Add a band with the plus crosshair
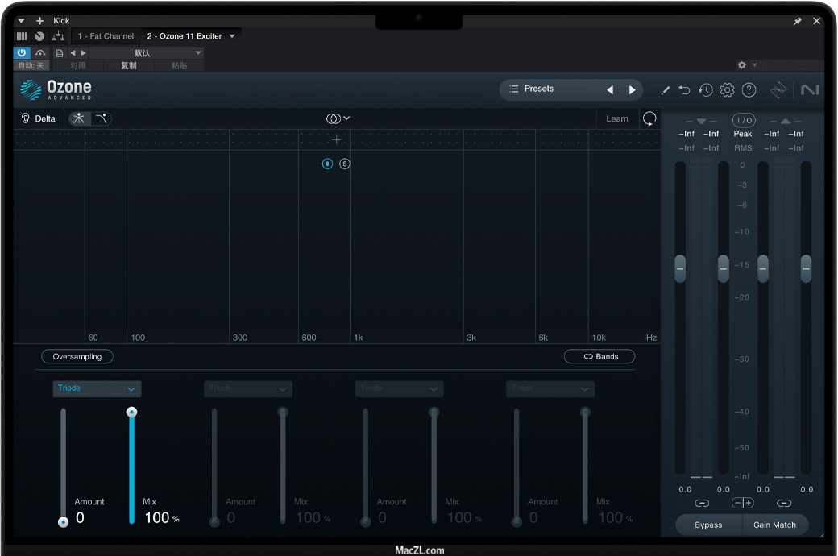 [x=337, y=140]
